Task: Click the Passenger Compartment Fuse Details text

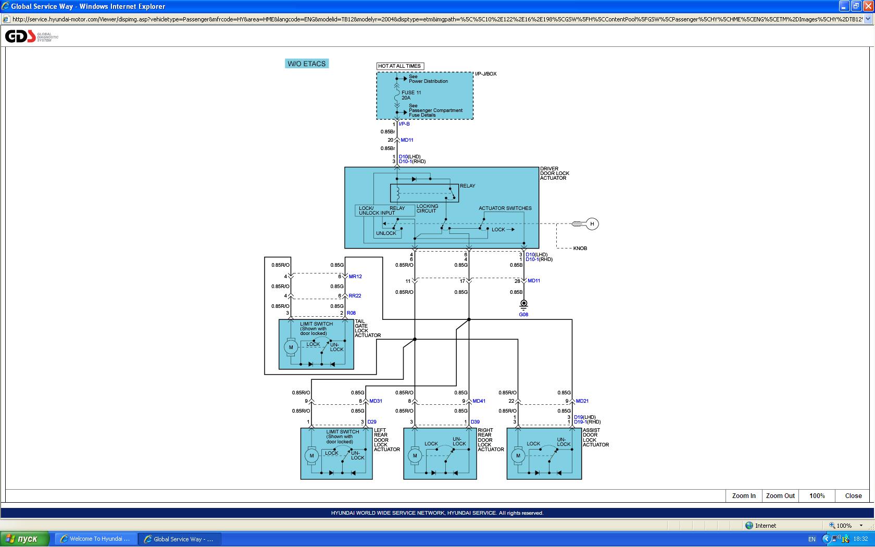Action: pyautogui.click(x=435, y=113)
